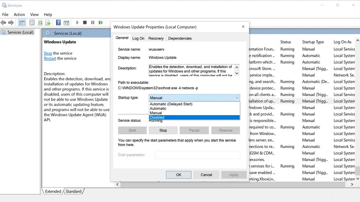
Task: Click the Apply button
Action: coord(234,175)
